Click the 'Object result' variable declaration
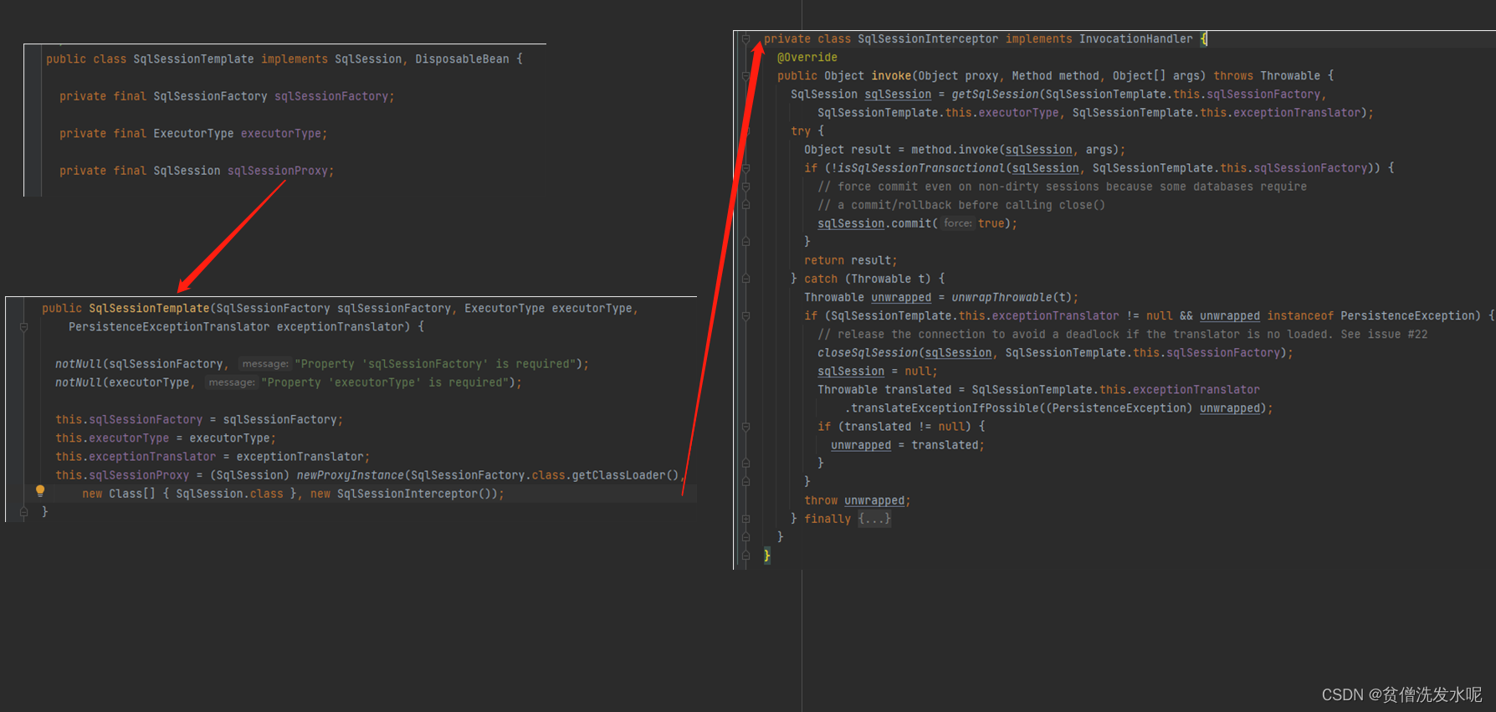 click(848, 150)
